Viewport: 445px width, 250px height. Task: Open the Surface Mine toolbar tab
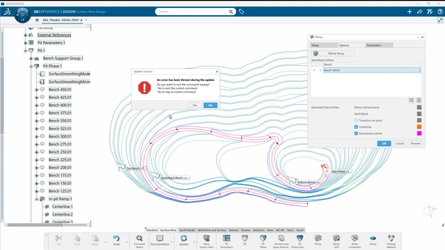168,230
